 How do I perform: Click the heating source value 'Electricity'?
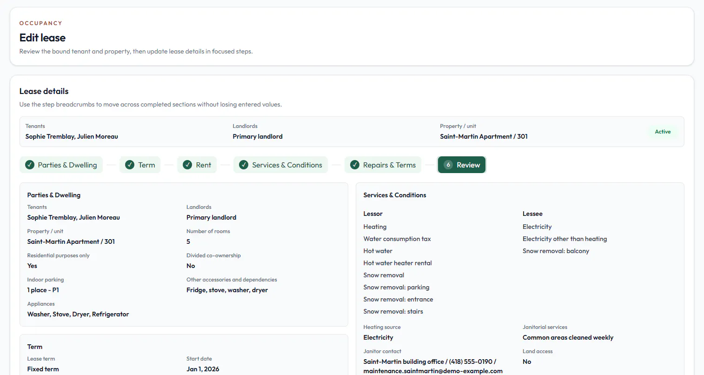[x=378, y=337]
